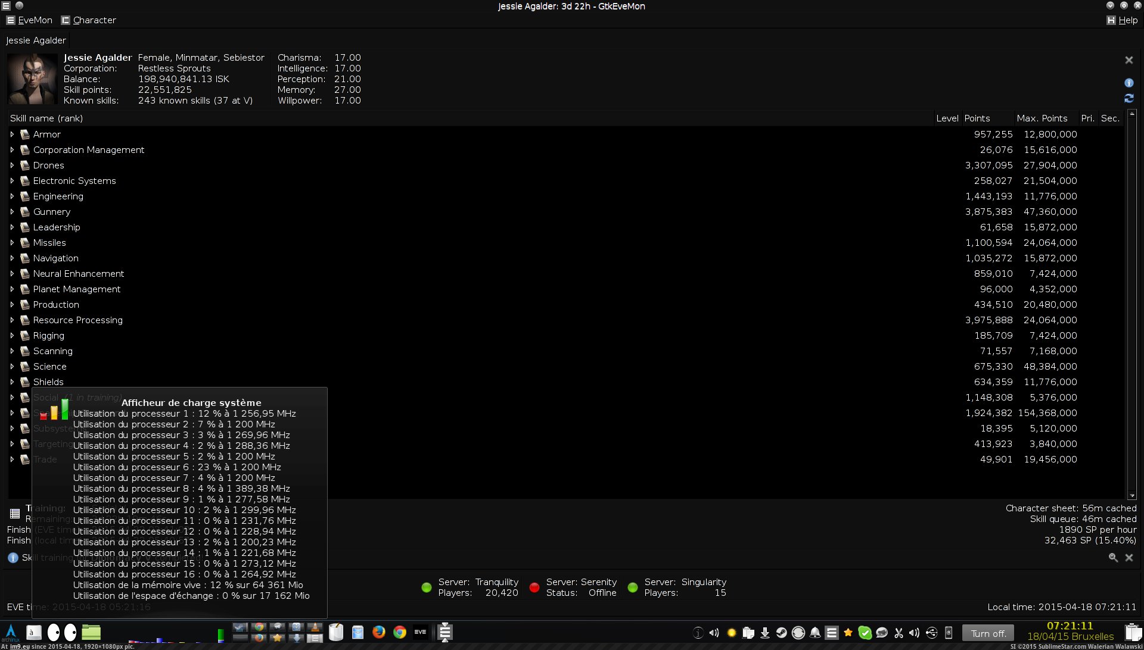Expand the Armor skill group
The width and height of the screenshot is (1144, 650).
click(12, 135)
